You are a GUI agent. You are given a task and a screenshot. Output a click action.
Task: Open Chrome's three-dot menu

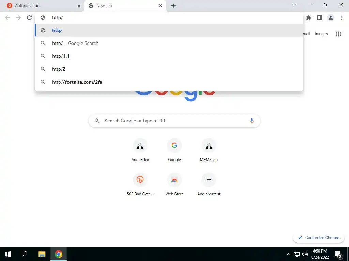pos(342,18)
